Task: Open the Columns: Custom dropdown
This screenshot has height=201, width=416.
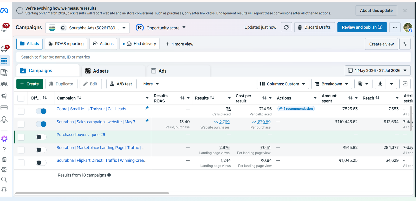Action: click(283, 84)
